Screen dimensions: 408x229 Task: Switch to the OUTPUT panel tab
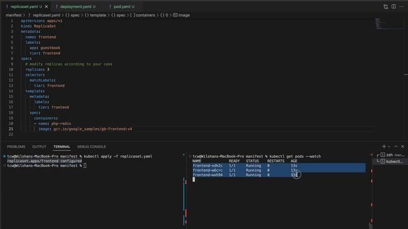pyautogui.click(x=39, y=147)
